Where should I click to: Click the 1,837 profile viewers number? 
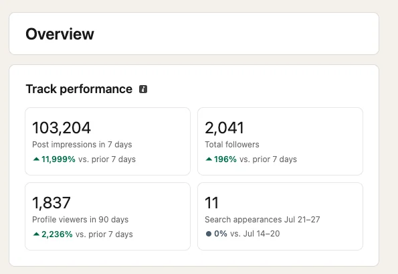pyautogui.click(x=52, y=202)
